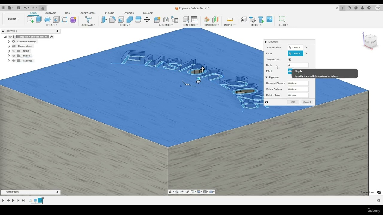The image size is (383, 215).
Task: Select the Move/Copy tool
Action: coord(147,20)
